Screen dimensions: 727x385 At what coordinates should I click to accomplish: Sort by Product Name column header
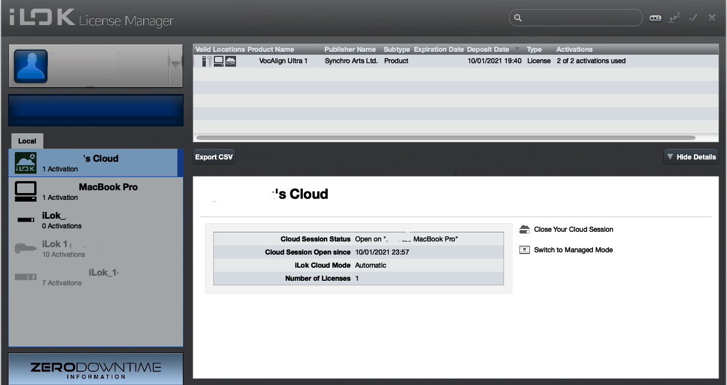(271, 50)
